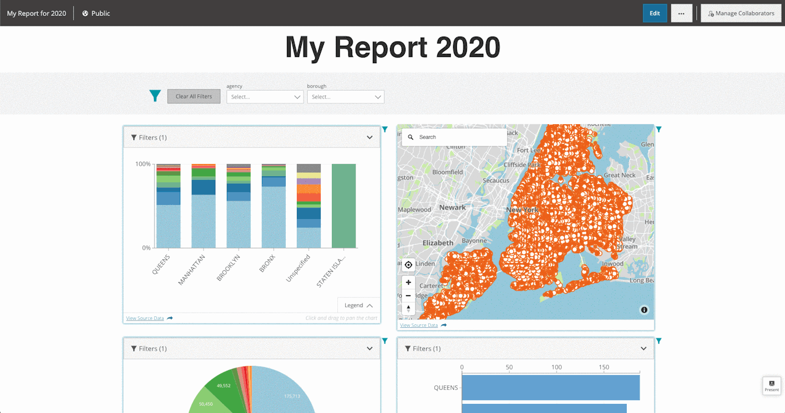Click the Great Neck label on the map
This screenshot has width=785, height=413.
[x=620, y=175]
